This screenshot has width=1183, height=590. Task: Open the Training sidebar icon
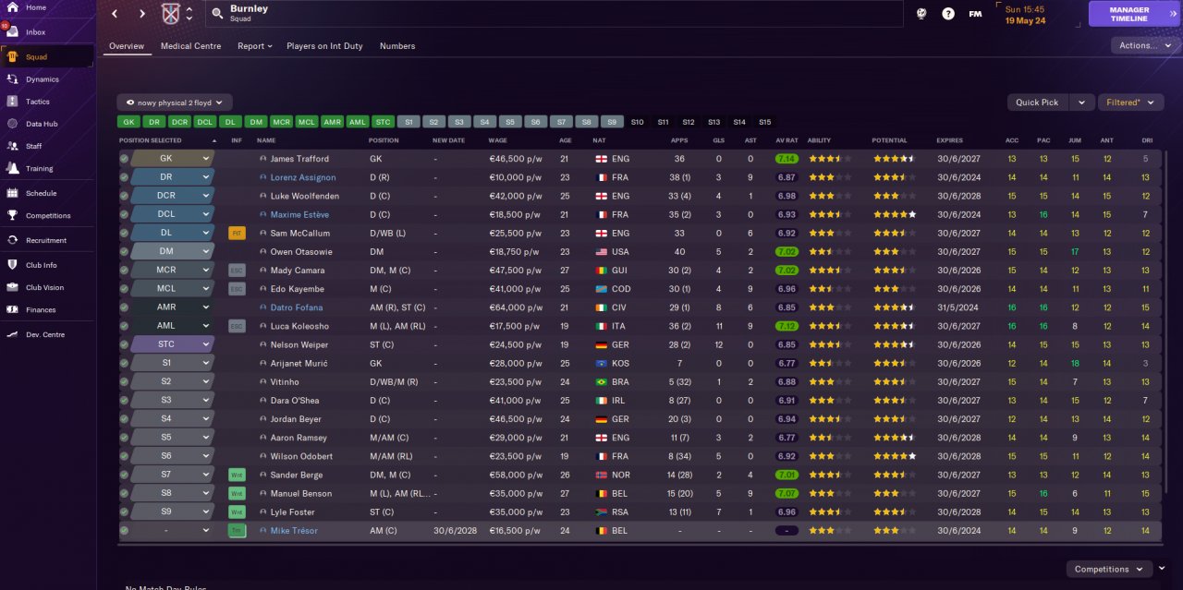(x=12, y=168)
